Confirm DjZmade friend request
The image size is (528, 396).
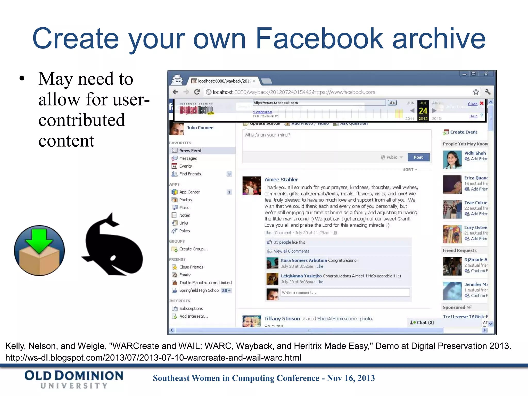coord(476,271)
